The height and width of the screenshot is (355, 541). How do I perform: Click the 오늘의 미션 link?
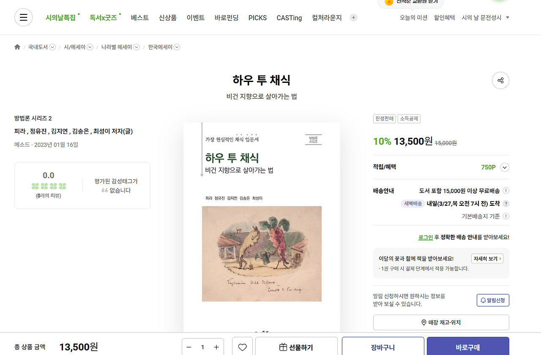[x=414, y=18]
